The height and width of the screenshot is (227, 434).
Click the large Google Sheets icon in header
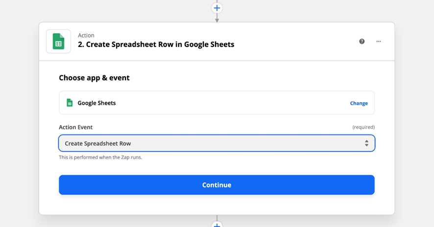tap(58, 42)
